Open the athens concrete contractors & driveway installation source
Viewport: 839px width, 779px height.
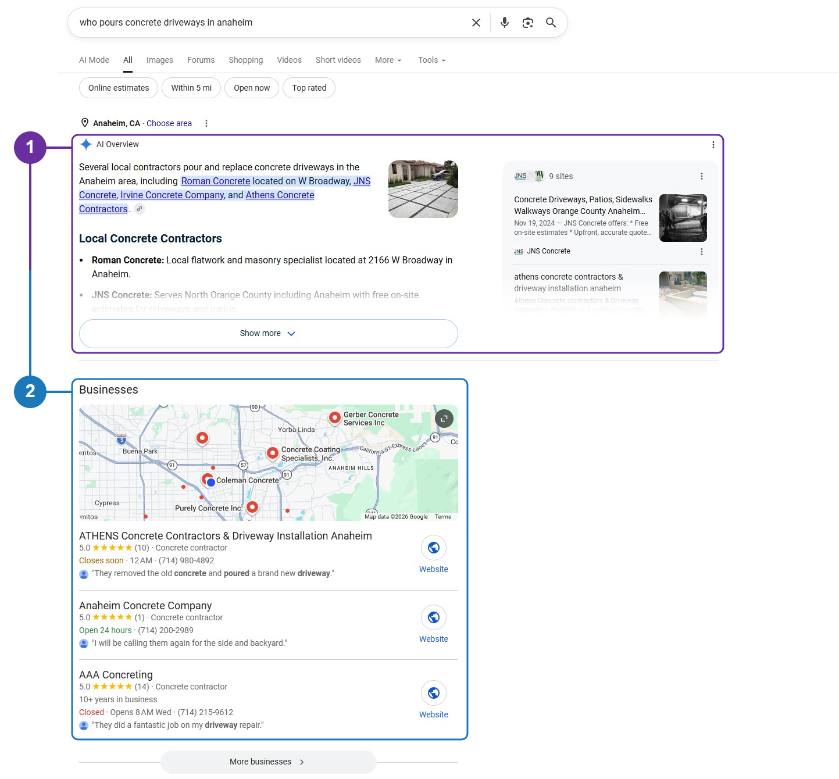[569, 283]
